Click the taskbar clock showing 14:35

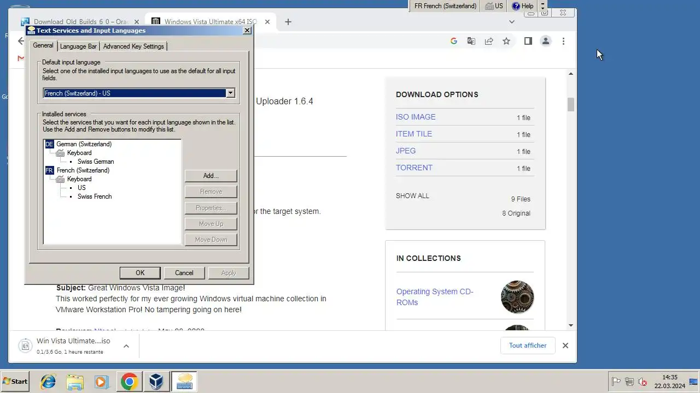[x=669, y=382]
